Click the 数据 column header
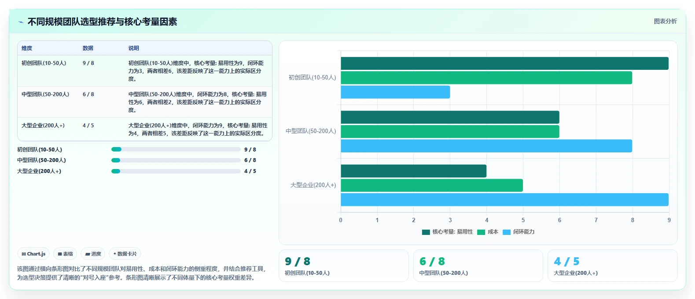The image size is (695, 299). click(x=88, y=48)
